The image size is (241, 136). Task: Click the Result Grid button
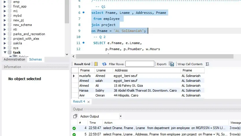(82, 64)
